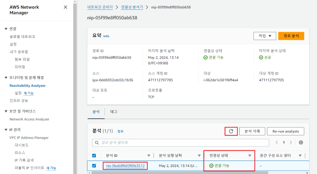Open VPC IP Address Manager
Viewport: 317px width, 174px height.
(29, 137)
